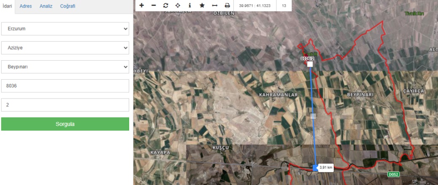Select the İdari tab

point(7,6)
